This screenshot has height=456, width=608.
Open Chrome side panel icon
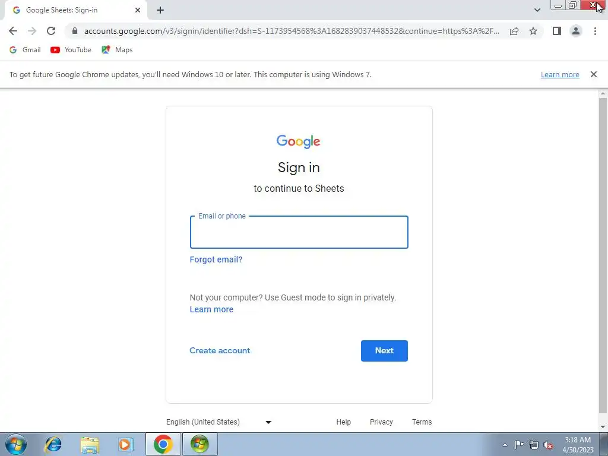click(x=557, y=31)
